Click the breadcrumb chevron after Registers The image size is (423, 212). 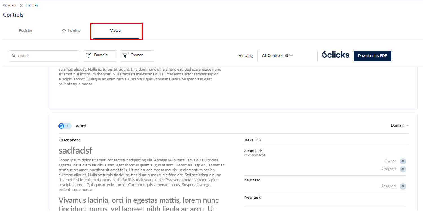(21, 5)
